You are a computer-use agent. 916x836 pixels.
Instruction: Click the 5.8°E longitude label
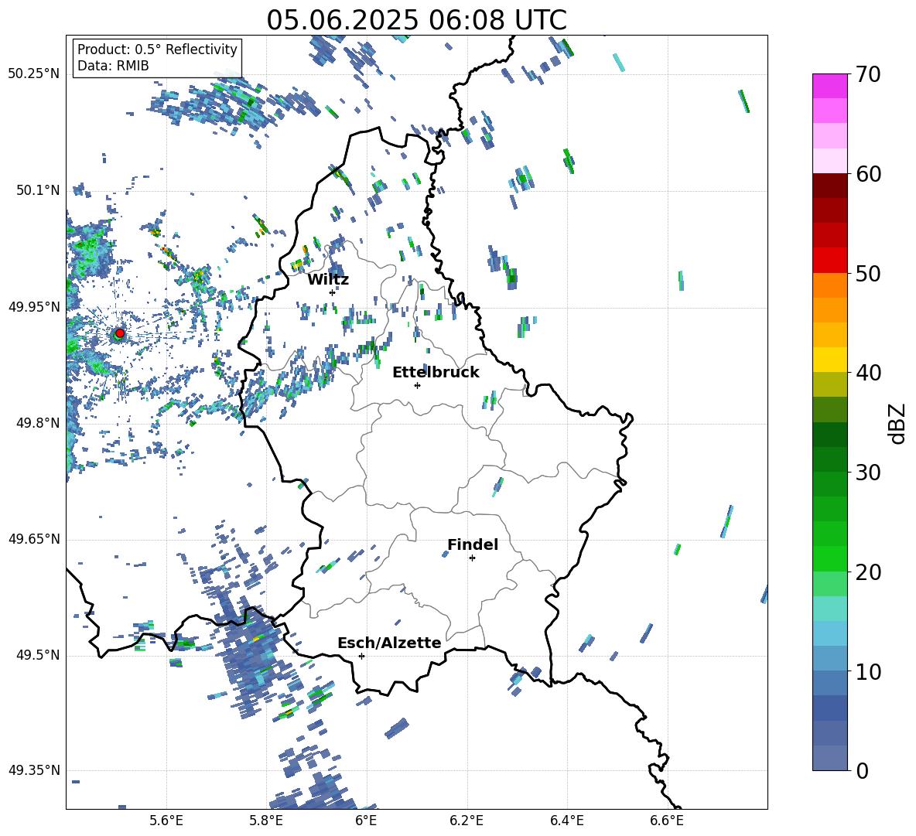coord(266,821)
